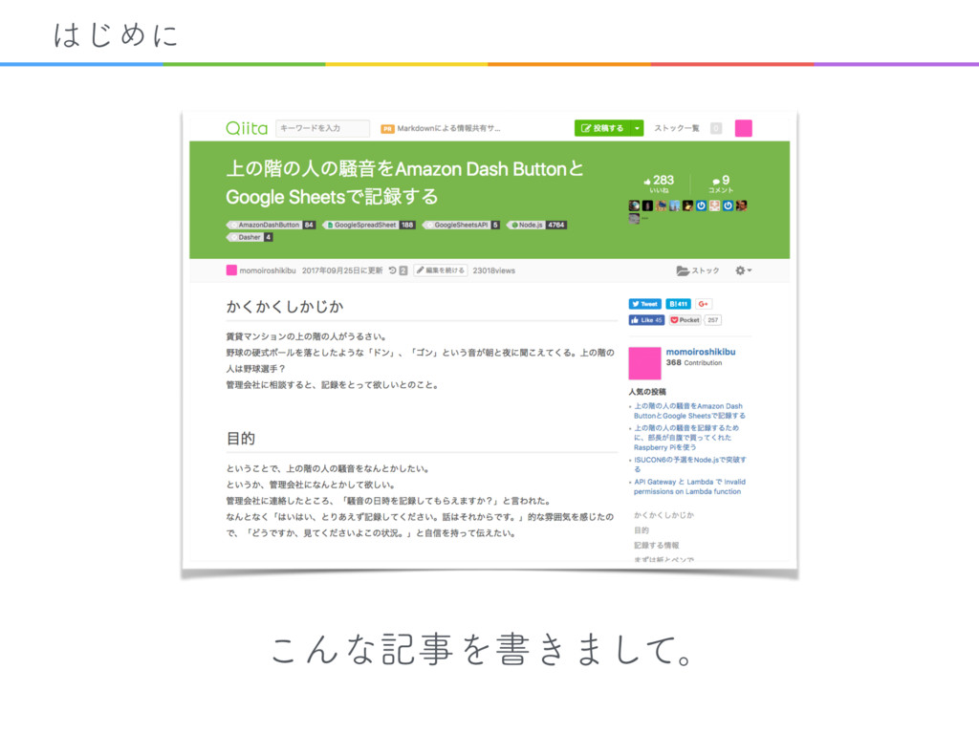Open the gear settings dropdown
This screenshot has height=734, width=979.
(x=743, y=270)
